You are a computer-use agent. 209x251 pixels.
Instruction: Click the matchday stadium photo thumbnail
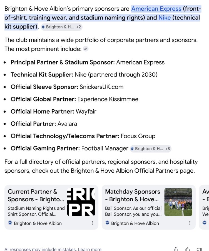[178, 202]
